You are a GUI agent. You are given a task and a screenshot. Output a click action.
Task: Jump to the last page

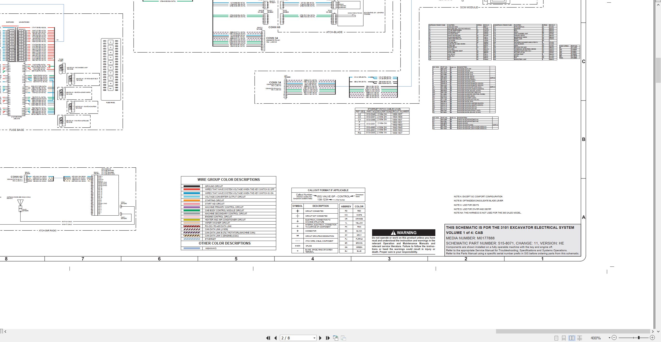(x=328, y=338)
